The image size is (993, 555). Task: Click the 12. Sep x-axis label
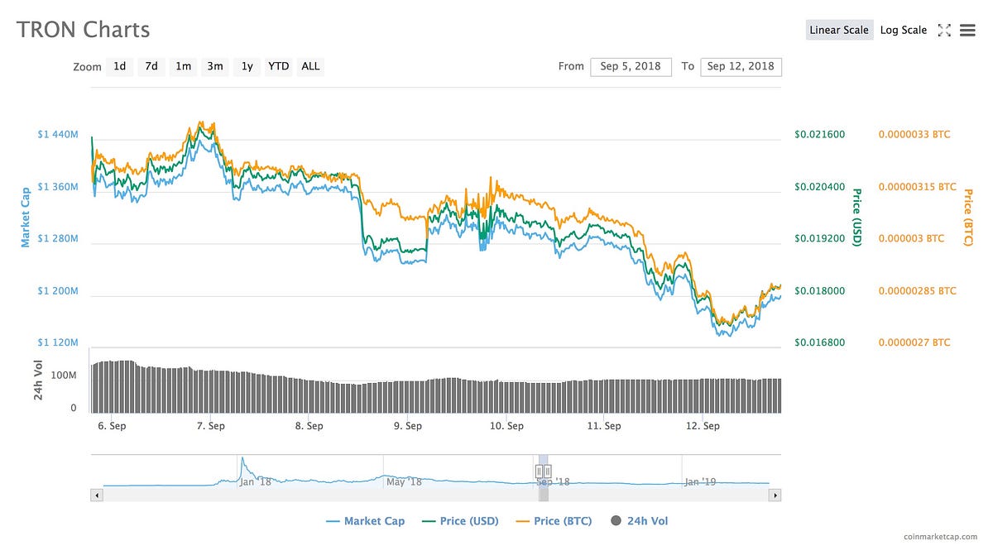703,426
